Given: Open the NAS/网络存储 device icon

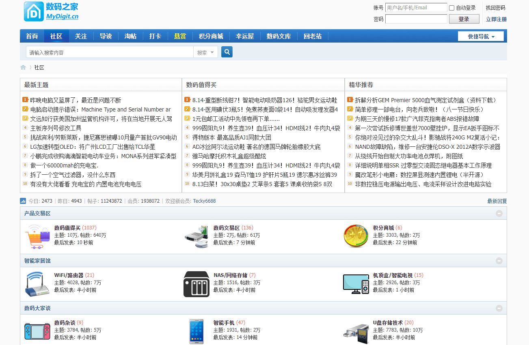Looking at the screenshot, I should coord(196,284).
